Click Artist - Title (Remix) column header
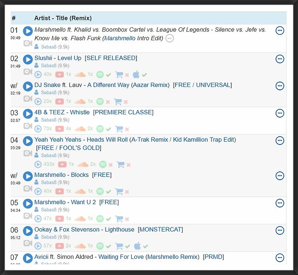 pyautogui.click(x=63, y=18)
